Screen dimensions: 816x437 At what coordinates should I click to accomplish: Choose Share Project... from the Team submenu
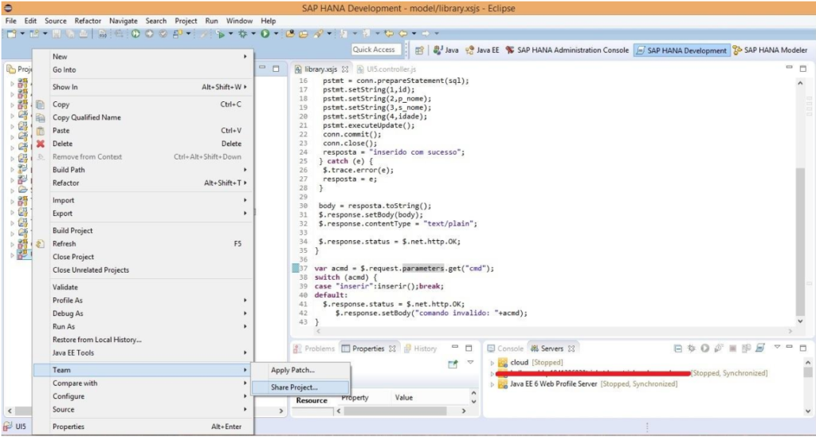pos(294,388)
